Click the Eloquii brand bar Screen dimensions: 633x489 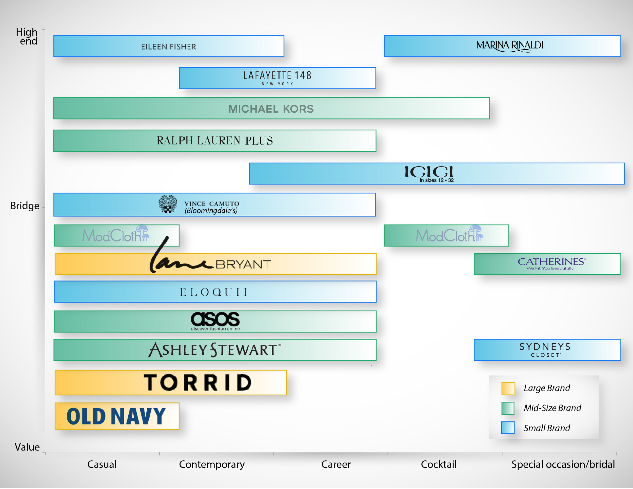[x=215, y=292]
